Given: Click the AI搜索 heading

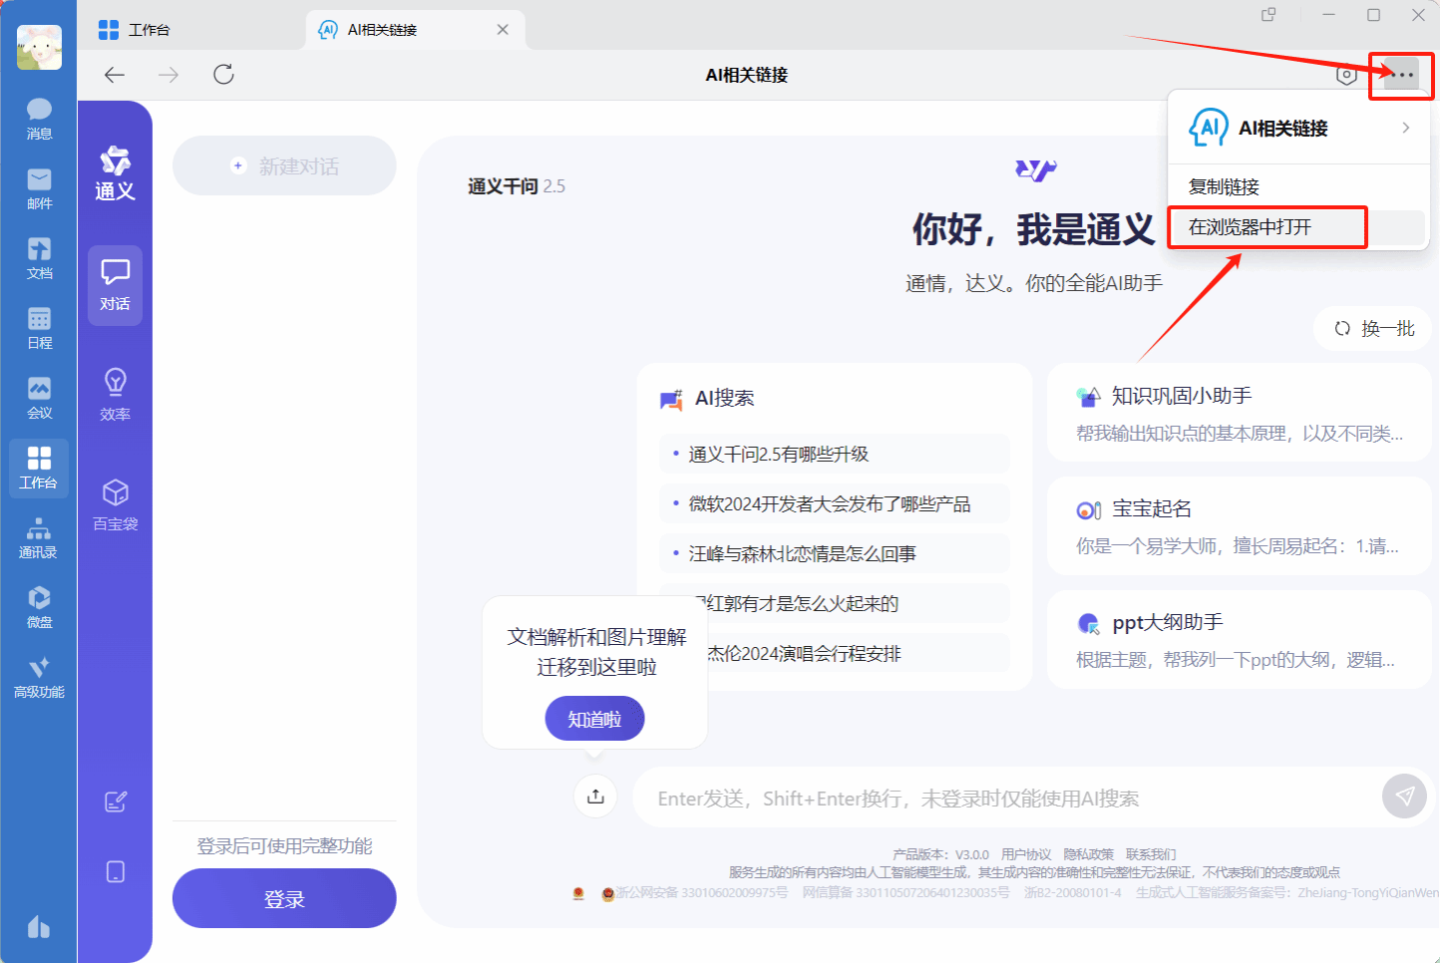Looking at the screenshot, I should click(x=724, y=398).
